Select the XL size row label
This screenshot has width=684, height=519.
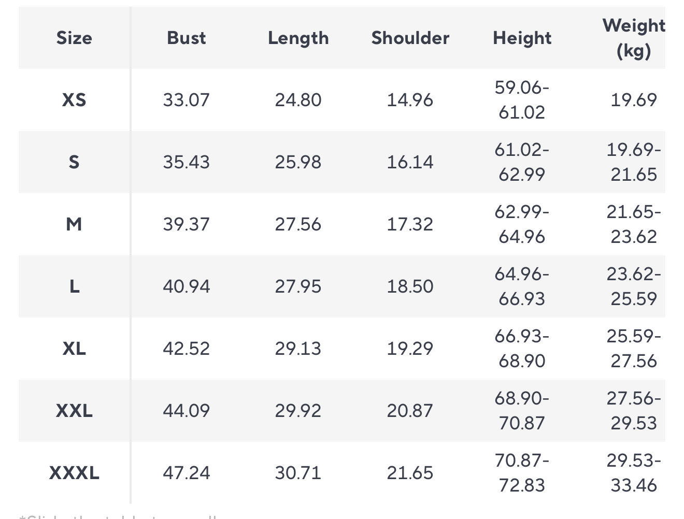[74, 349]
